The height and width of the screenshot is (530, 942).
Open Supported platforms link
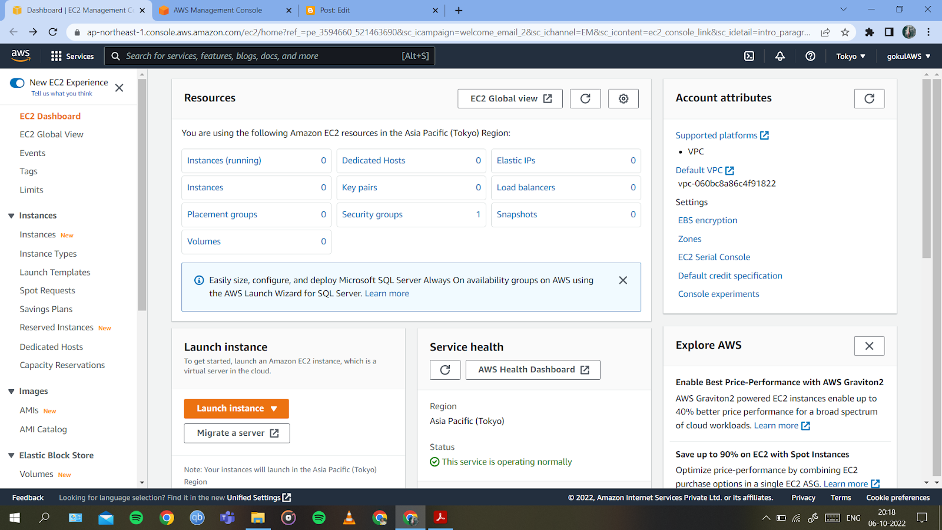tap(722, 135)
